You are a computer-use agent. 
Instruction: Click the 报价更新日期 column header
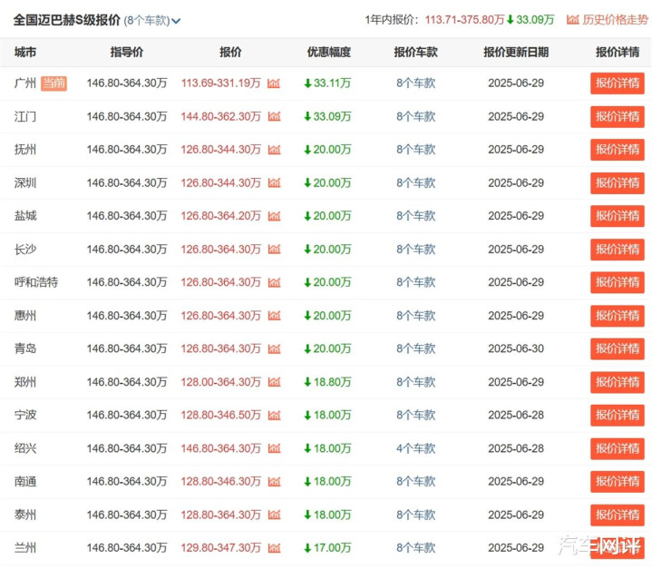point(516,52)
